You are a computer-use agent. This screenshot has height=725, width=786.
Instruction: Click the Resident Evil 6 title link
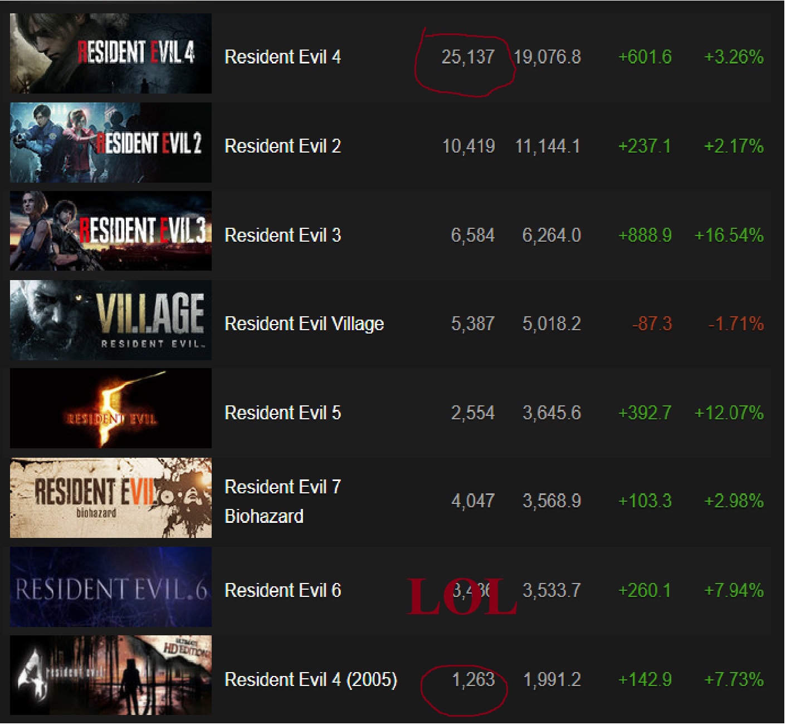coord(282,590)
